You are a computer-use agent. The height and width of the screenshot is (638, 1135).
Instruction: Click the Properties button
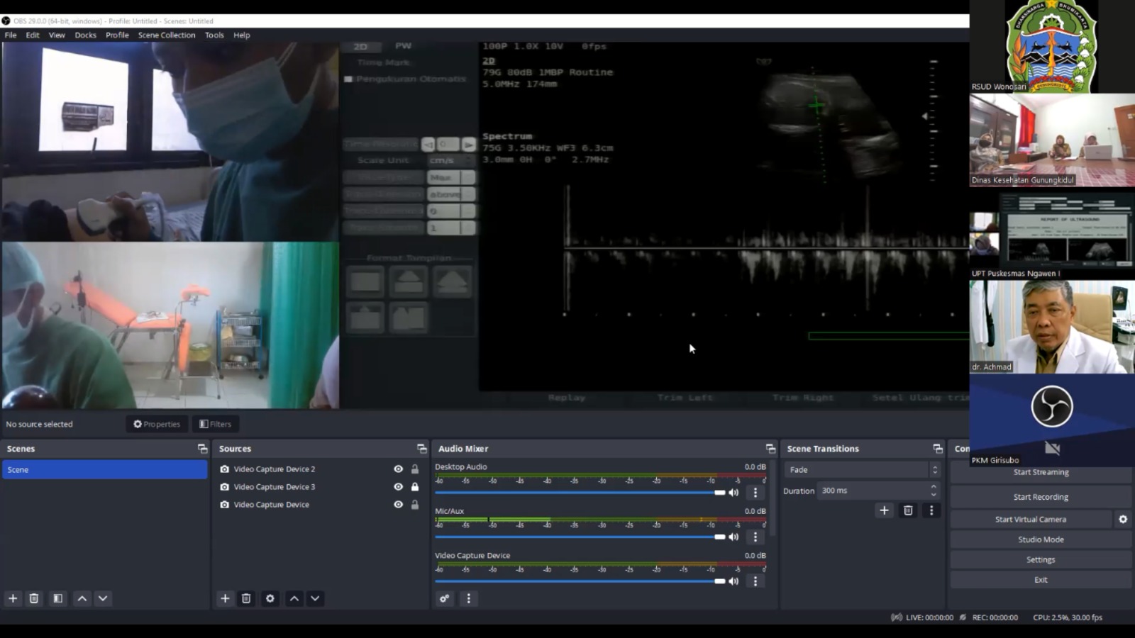pyautogui.click(x=157, y=424)
